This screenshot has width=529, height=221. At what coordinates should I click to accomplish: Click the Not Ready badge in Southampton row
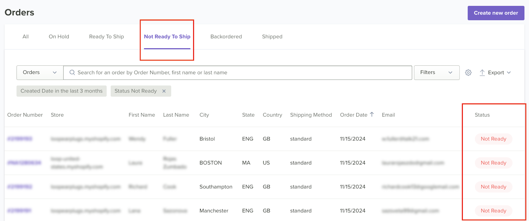coord(494,187)
